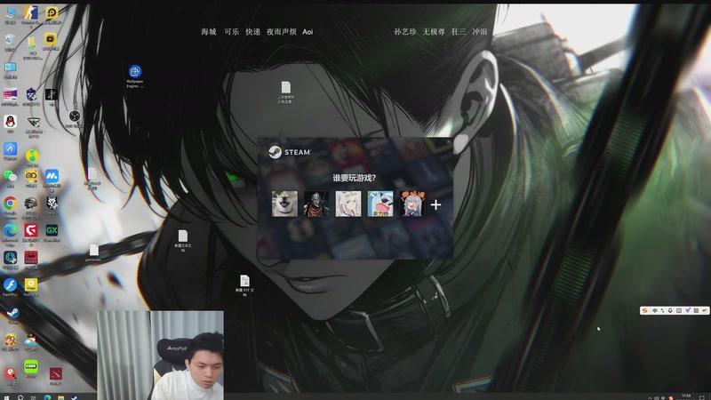
Task: Click the taskbar clock
Action: point(686,396)
